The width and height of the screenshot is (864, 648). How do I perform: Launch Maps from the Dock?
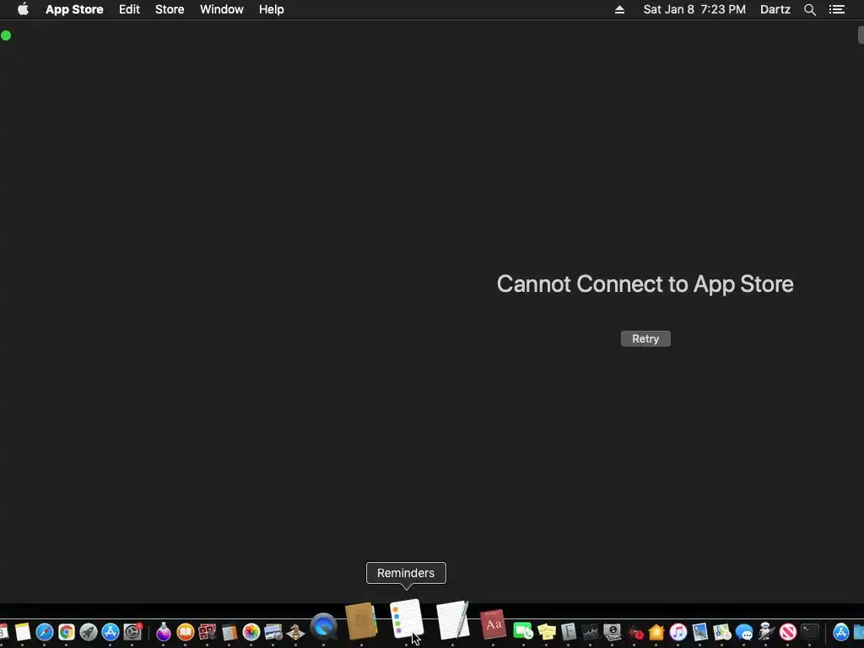tap(722, 632)
